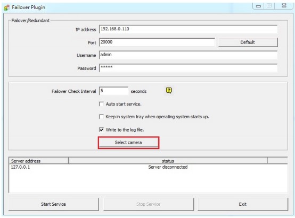
Task: Click into the Port field
Action: (x=157, y=42)
